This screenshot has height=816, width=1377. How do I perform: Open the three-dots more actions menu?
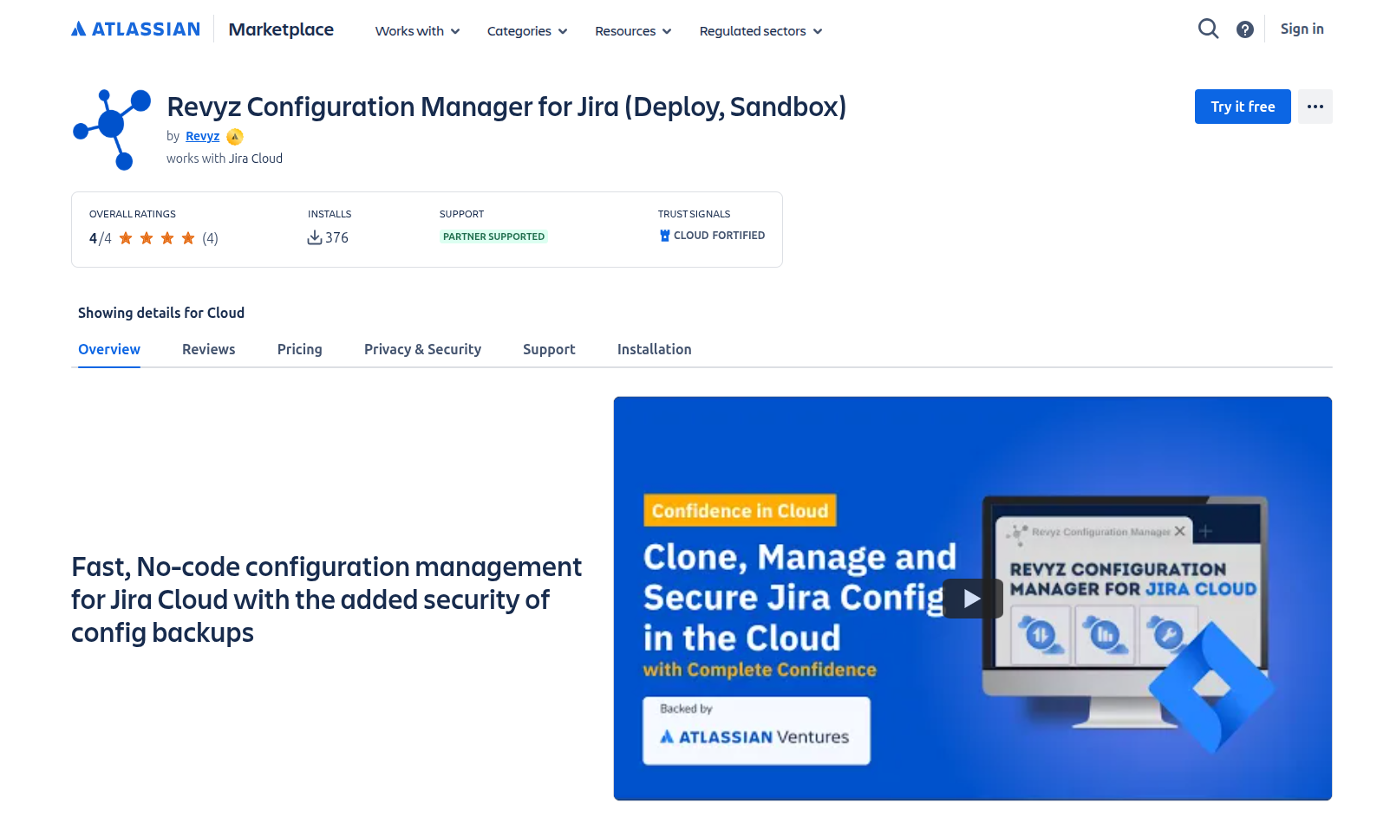1315,107
